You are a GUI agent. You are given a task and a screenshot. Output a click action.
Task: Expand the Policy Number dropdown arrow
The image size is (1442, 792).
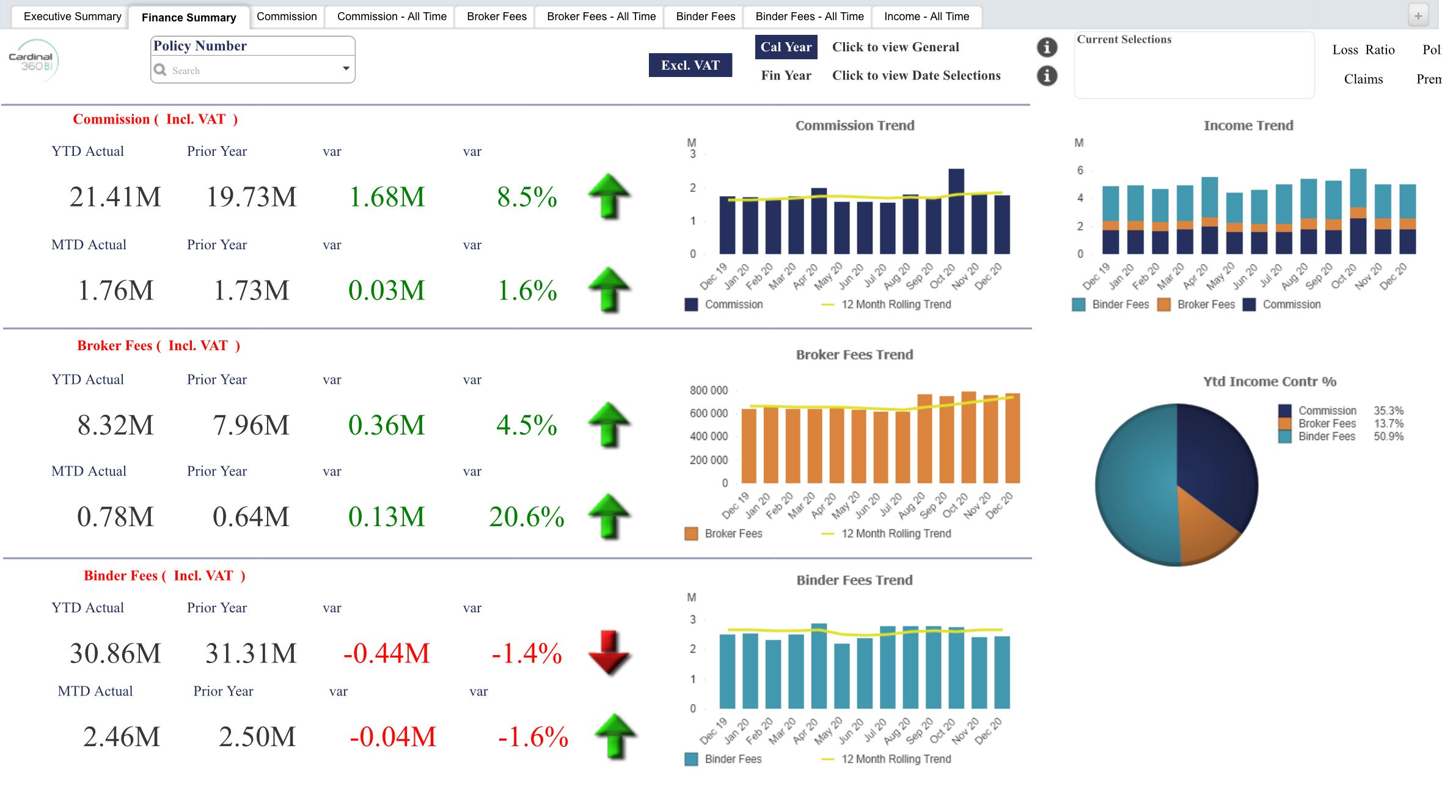coord(346,68)
